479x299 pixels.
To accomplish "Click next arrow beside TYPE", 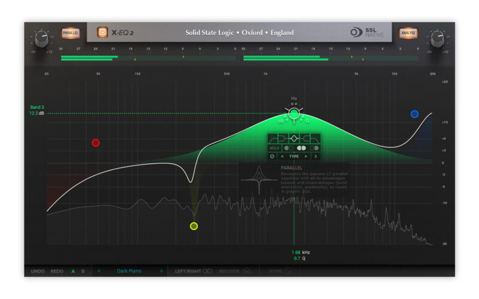I will [307, 157].
